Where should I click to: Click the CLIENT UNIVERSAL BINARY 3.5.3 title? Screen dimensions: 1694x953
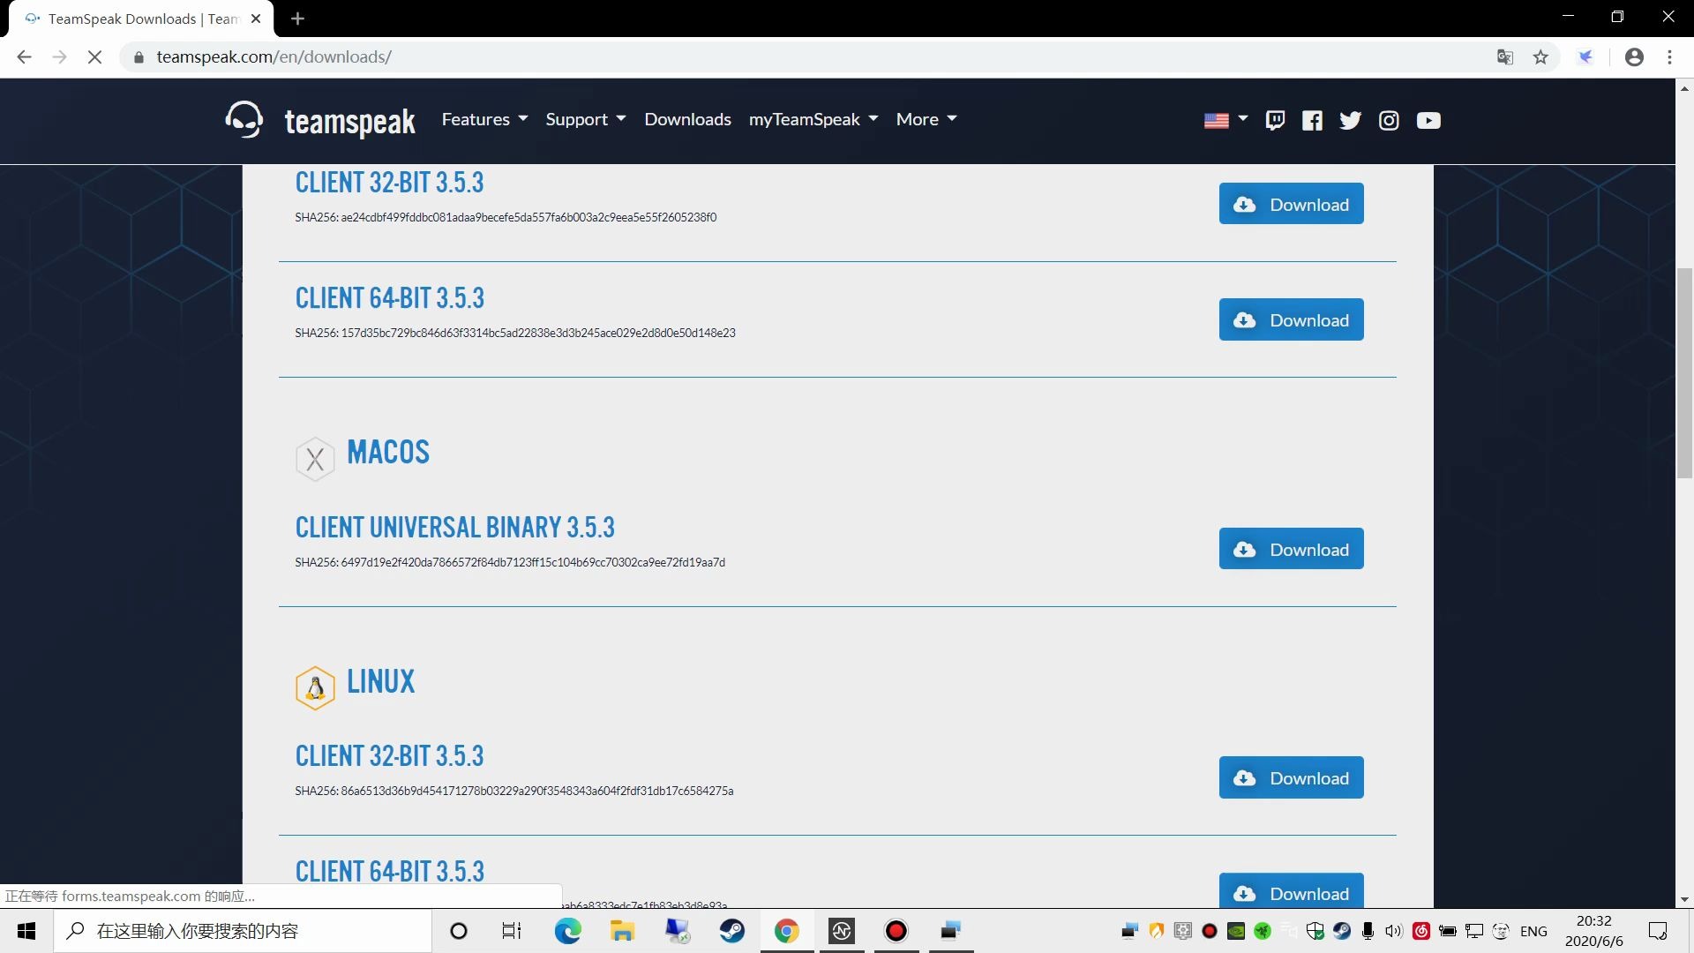(454, 528)
